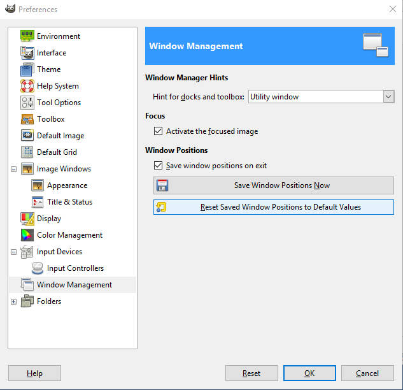Select Toolbox text in tree
Screen dimensions: 403x390
(x=51, y=119)
